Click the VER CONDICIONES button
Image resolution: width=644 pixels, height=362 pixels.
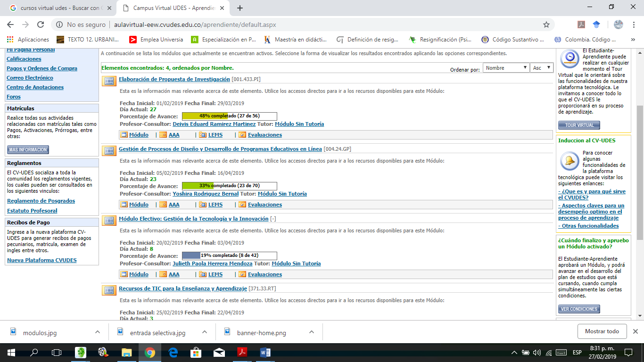[579, 309]
